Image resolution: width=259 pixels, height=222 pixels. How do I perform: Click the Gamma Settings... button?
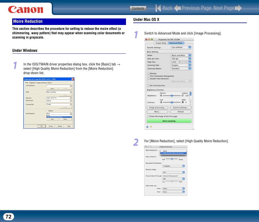pyautogui.click(x=181, y=107)
